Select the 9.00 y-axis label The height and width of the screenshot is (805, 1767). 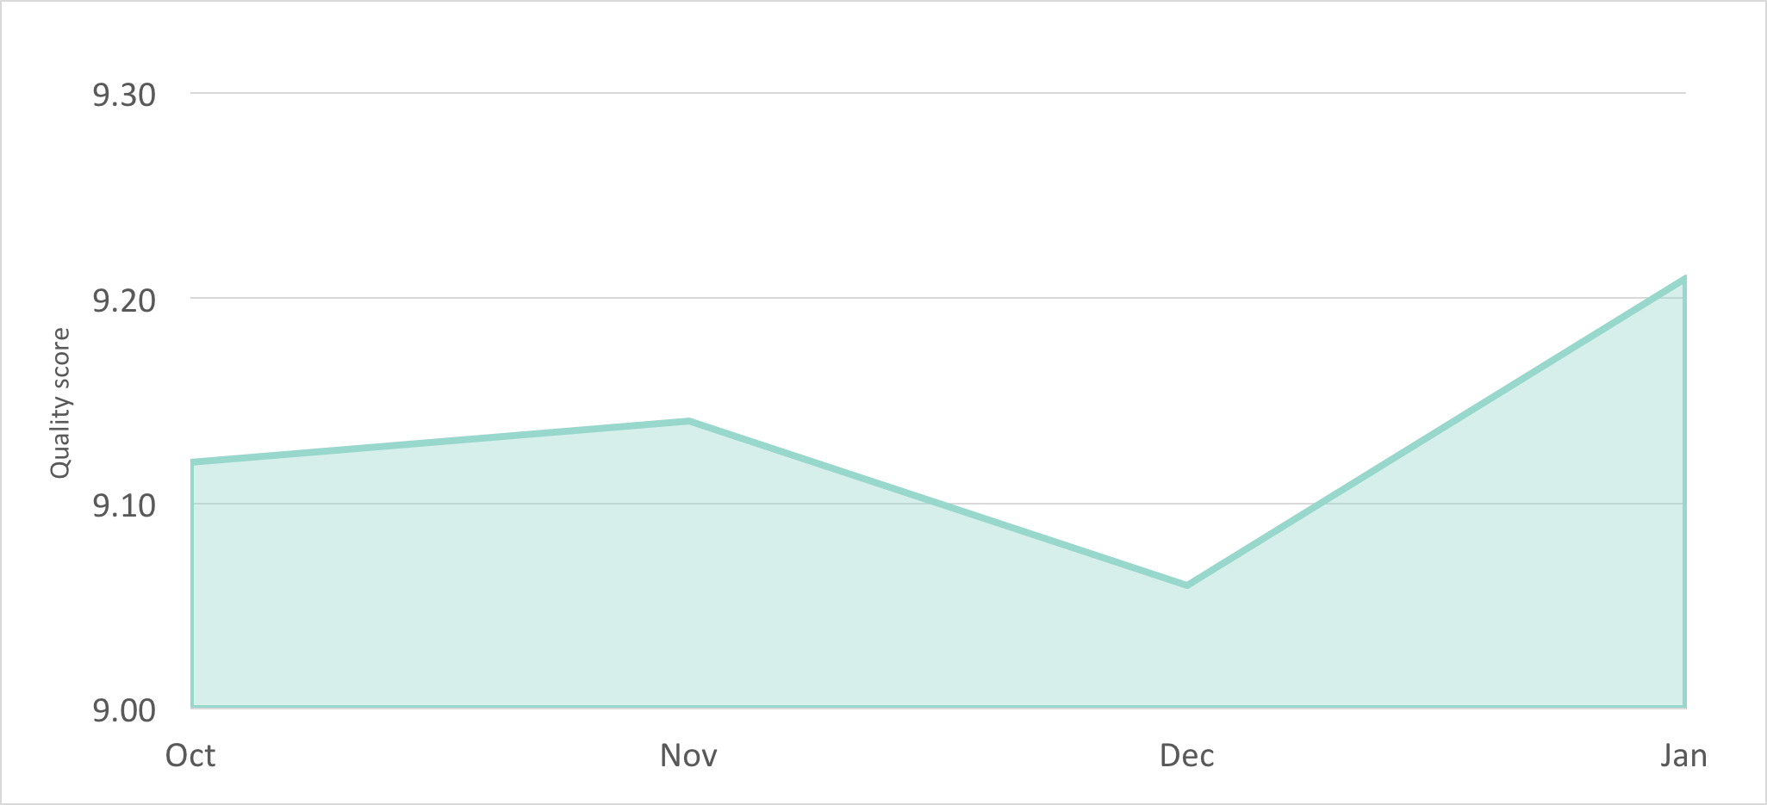pos(124,711)
